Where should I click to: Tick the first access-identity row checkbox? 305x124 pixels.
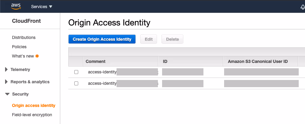point(76,72)
